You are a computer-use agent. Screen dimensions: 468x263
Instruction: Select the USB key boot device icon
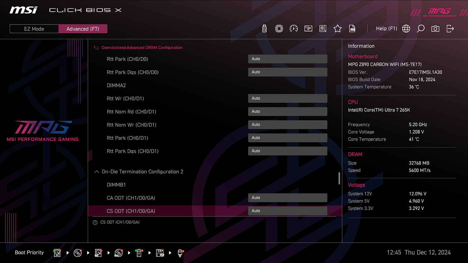click(139, 253)
